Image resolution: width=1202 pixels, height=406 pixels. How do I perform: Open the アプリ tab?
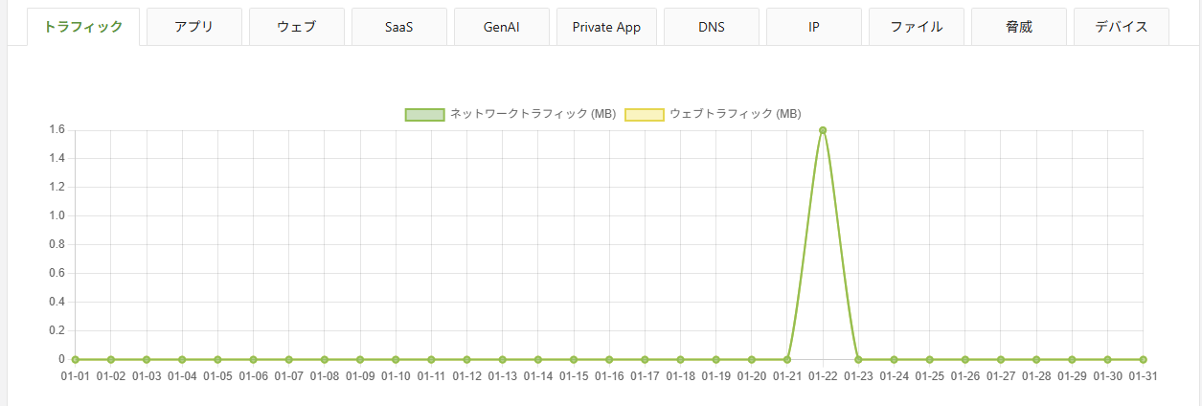pyautogui.click(x=194, y=27)
